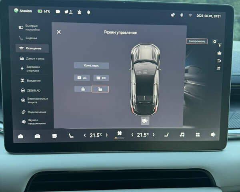Open Быстрые настройки menu
Viewport: 240px width, 192px height.
(x=32, y=28)
